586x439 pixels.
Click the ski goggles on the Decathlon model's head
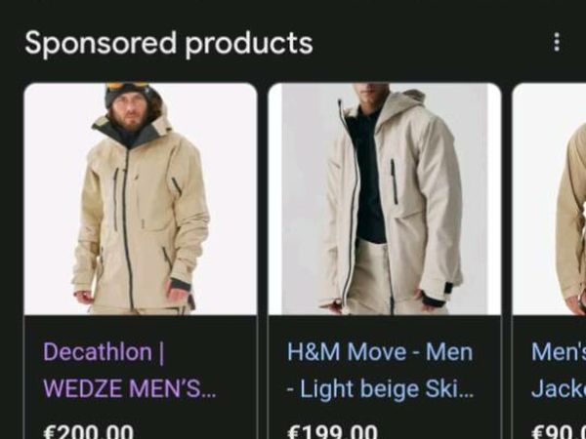127,86
